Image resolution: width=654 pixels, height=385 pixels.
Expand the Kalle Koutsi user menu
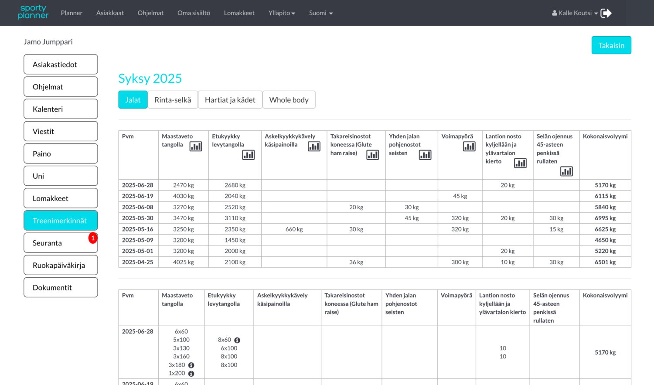point(574,13)
